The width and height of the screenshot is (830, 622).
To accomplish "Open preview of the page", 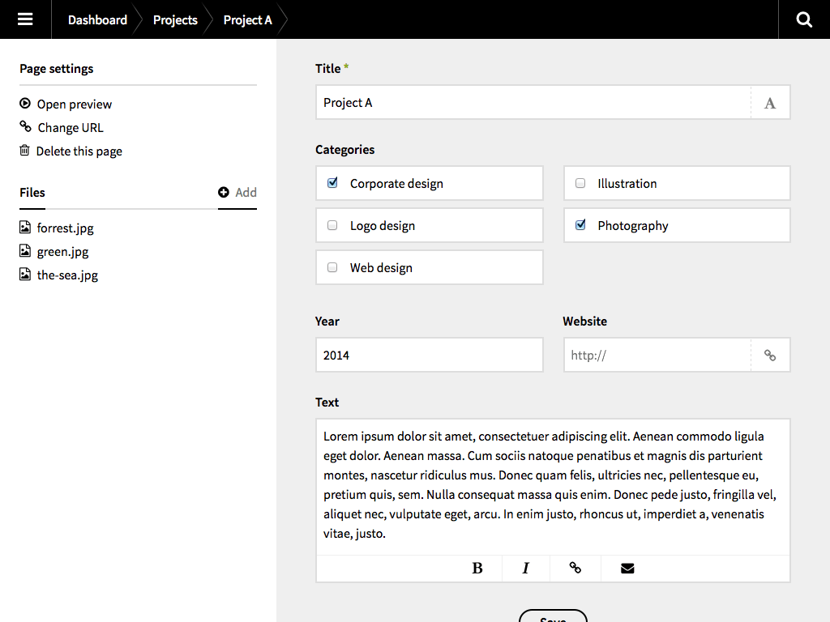I will (x=75, y=104).
